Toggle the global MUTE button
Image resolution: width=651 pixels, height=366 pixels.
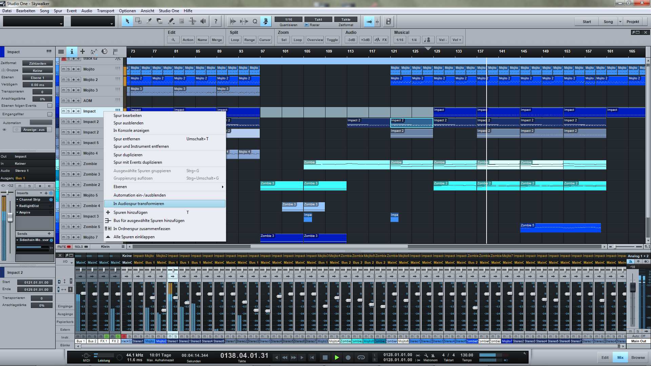(x=64, y=246)
